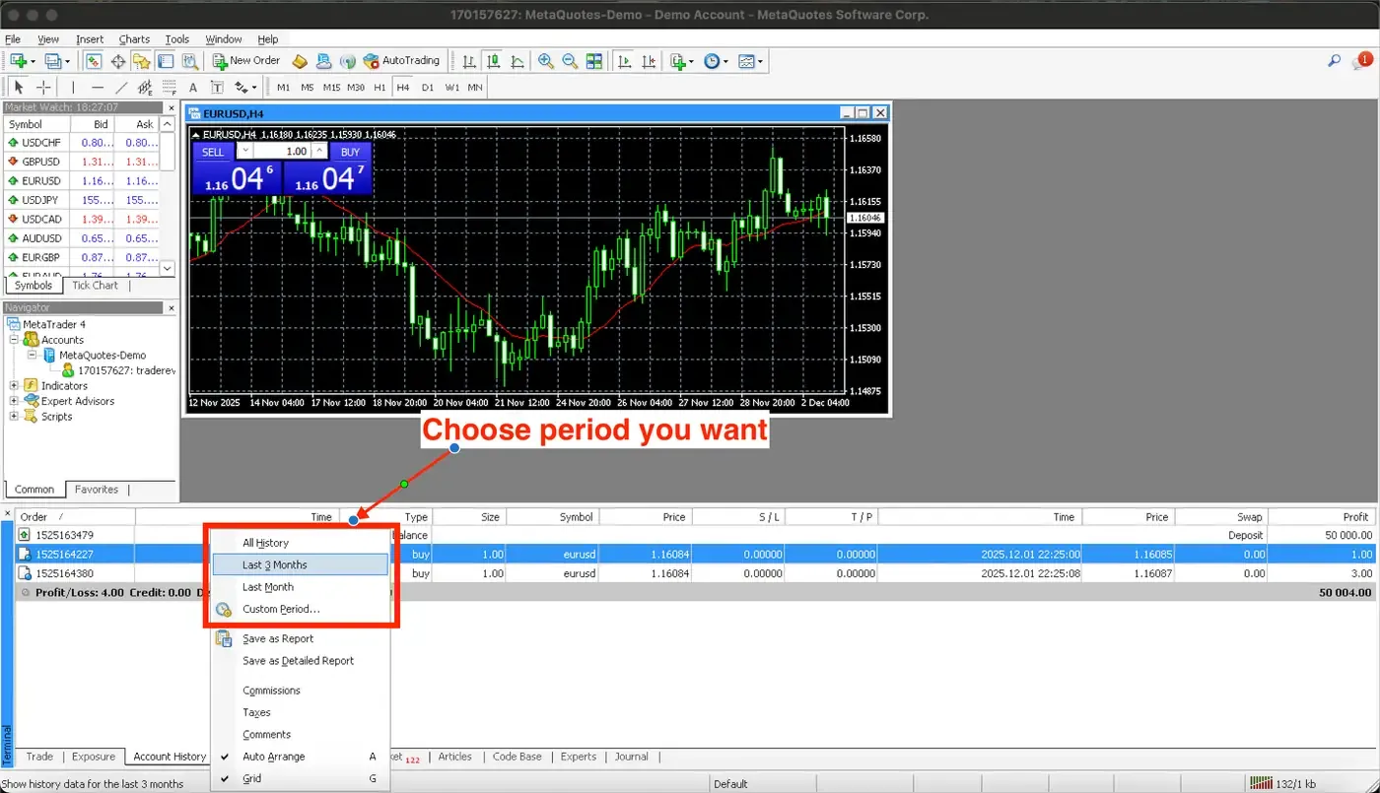
Task: Select the horizontal line drawing tool
Action: 97,87
